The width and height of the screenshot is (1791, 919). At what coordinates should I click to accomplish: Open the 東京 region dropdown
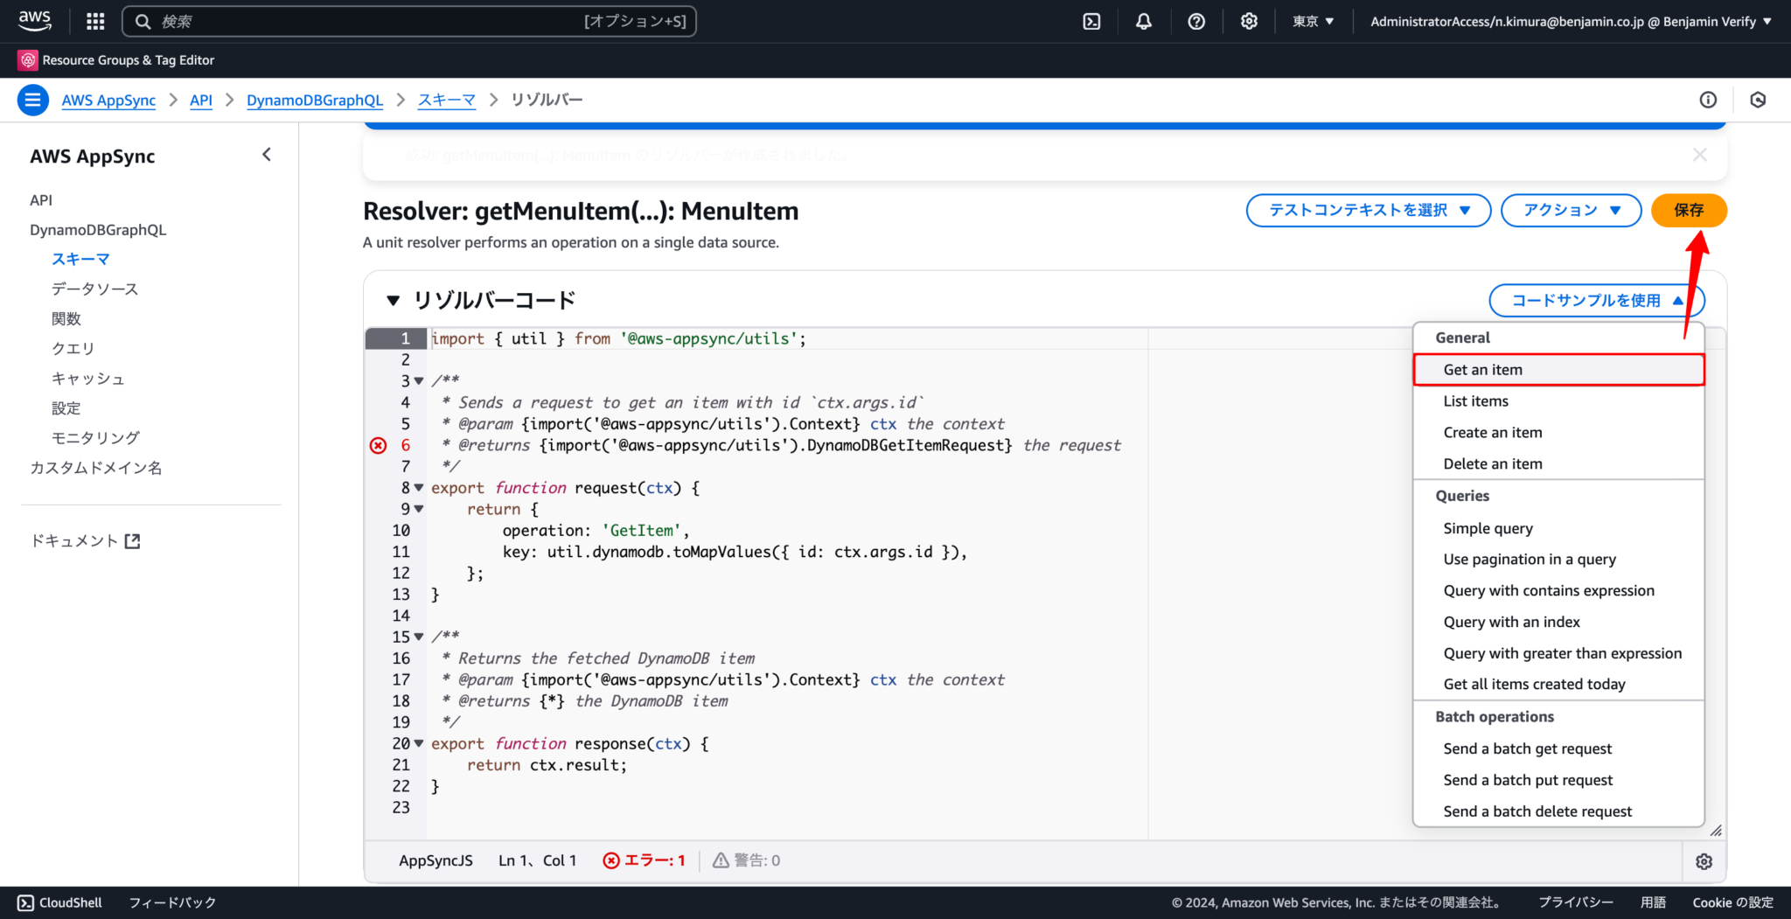(x=1313, y=21)
